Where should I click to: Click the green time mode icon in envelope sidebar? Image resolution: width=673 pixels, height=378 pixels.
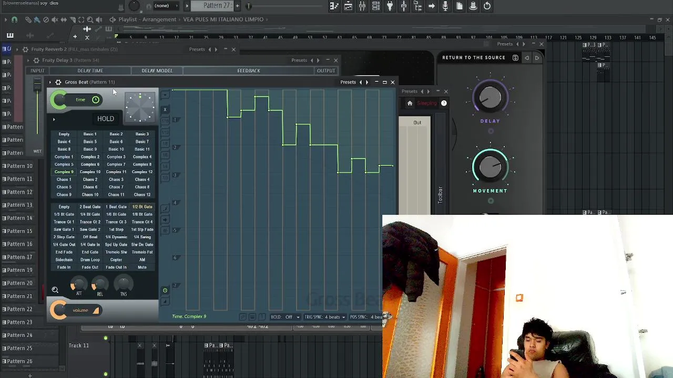165,290
